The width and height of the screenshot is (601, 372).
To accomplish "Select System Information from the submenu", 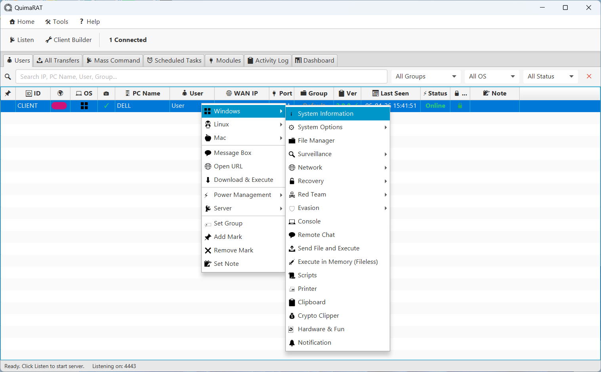I will pyautogui.click(x=325, y=113).
